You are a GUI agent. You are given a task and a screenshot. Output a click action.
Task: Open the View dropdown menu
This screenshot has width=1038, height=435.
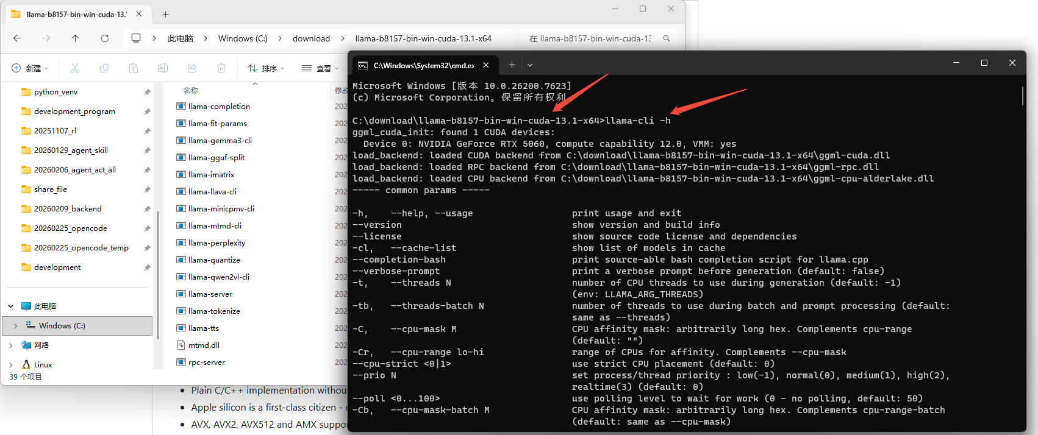click(x=320, y=68)
